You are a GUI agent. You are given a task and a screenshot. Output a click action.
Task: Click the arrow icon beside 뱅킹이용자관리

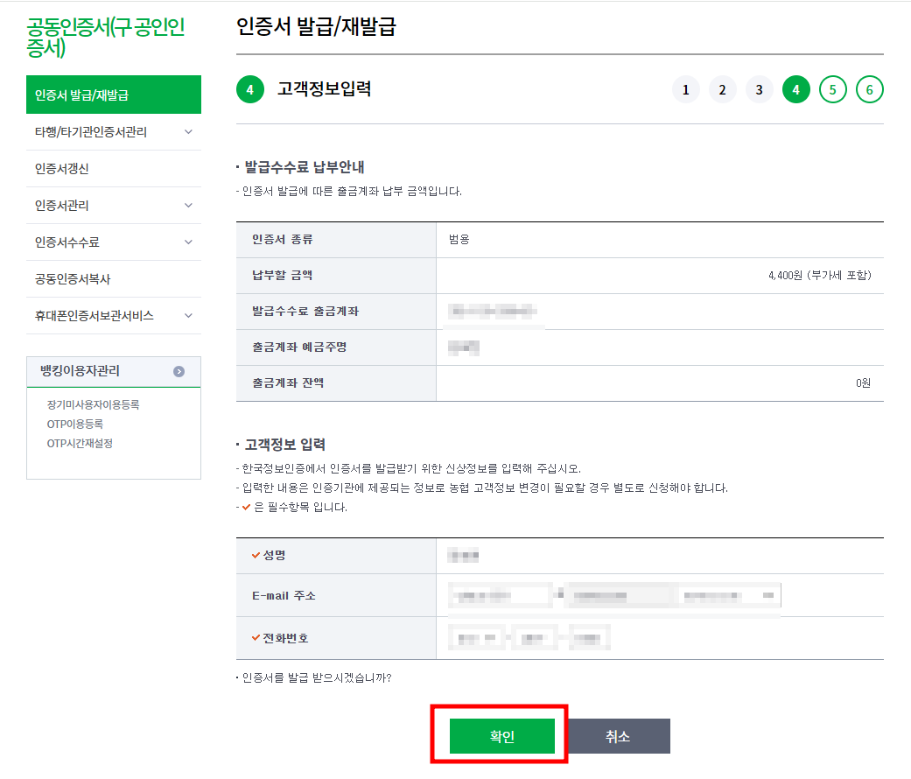click(179, 371)
